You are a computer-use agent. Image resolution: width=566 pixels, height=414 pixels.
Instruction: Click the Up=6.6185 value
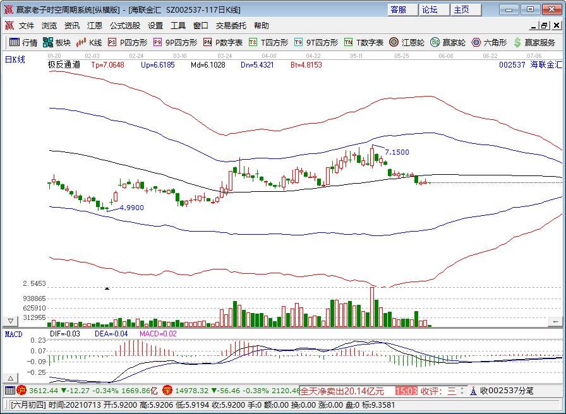[158, 65]
